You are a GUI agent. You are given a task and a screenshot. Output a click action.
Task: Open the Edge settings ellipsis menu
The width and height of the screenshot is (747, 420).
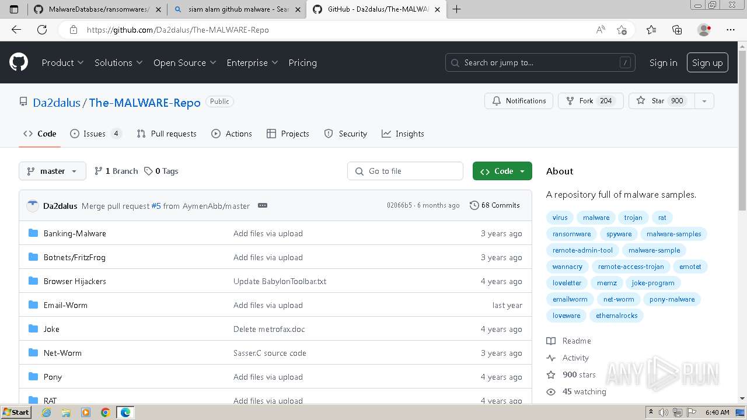[x=731, y=30]
